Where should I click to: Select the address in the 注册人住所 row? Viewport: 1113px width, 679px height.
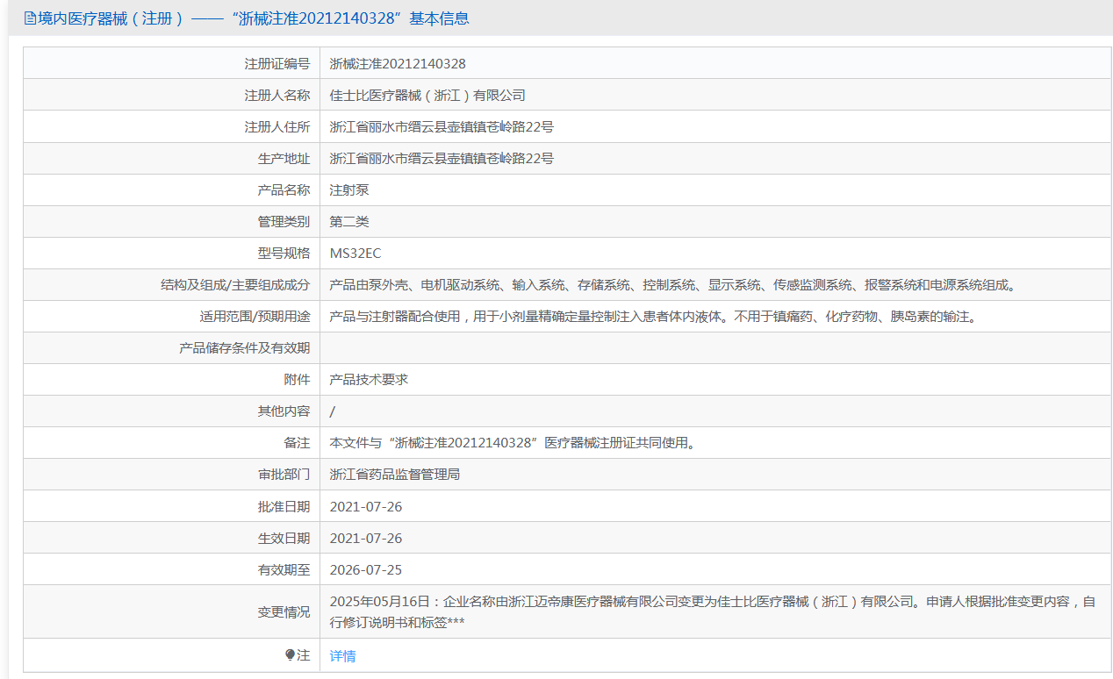(x=442, y=127)
